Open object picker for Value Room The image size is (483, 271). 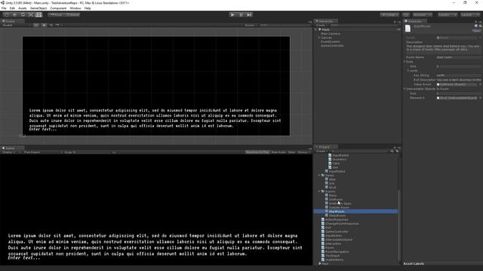click(x=480, y=84)
